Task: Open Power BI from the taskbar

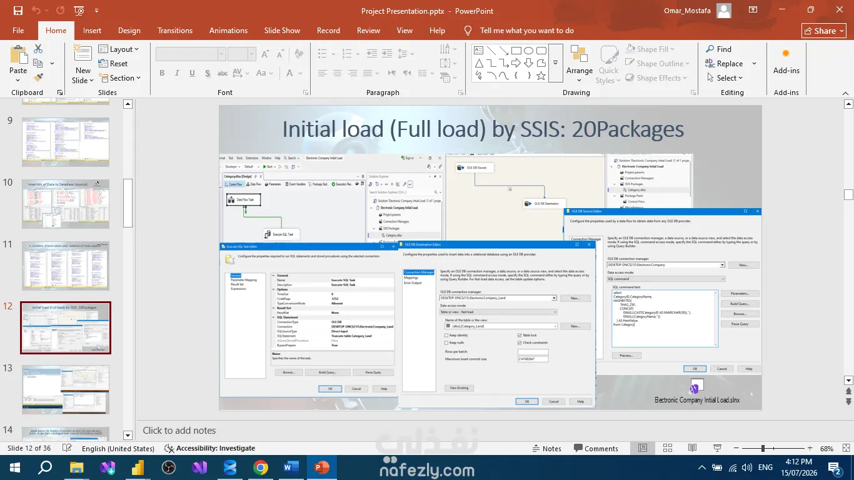Action: 138,467
